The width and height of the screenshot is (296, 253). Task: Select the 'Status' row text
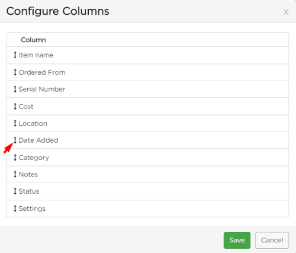coord(29,191)
